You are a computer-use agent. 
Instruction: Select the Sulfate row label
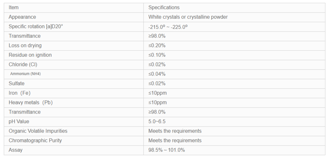(x=16, y=84)
